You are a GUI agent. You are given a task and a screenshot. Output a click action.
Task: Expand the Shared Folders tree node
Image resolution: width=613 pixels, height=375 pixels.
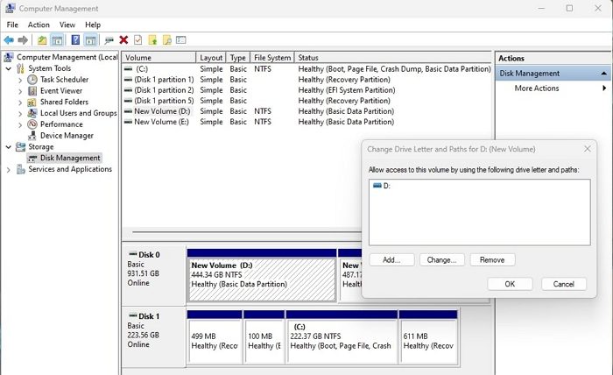(x=20, y=103)
